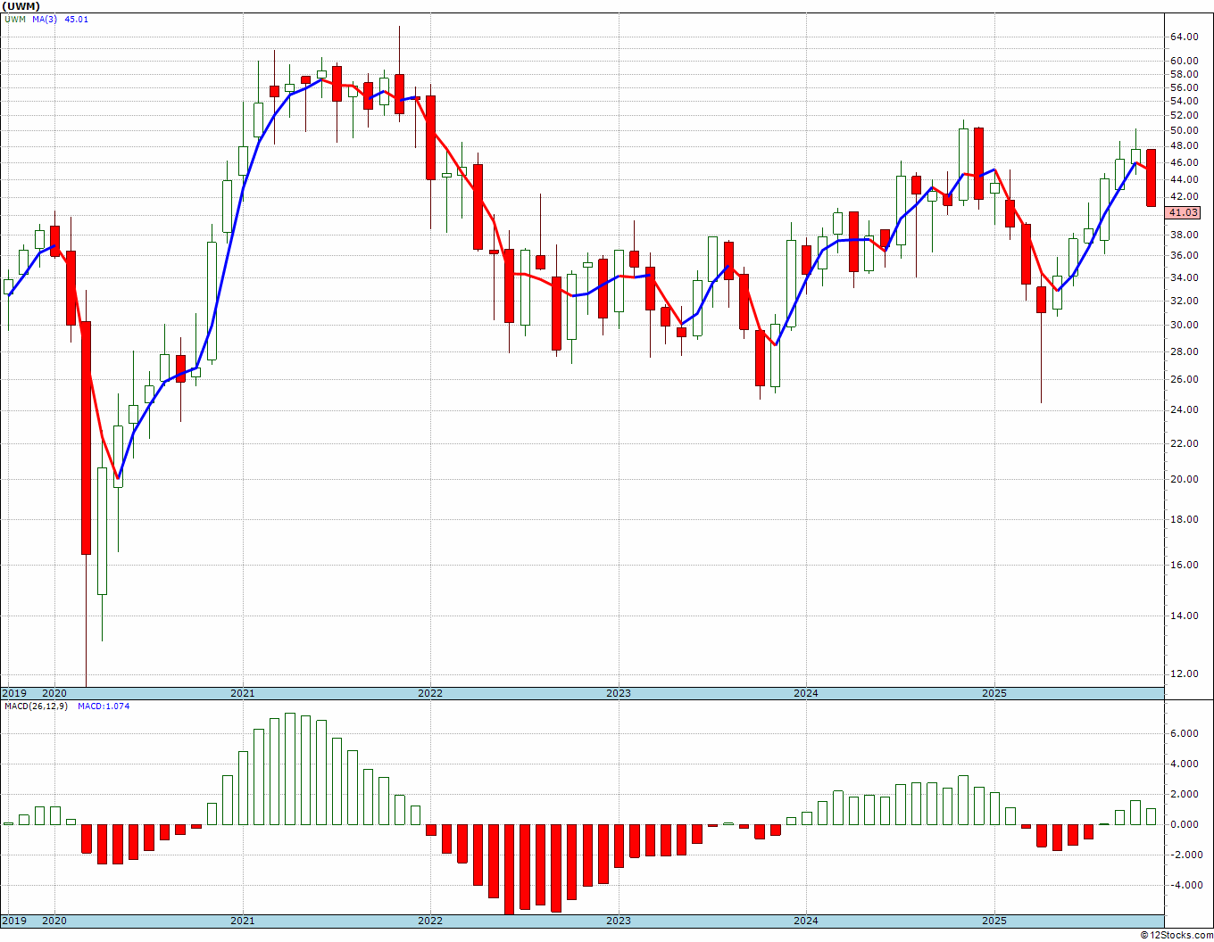Click 2024 on the price chart time axis
This screenshot has height=942, width=1214.
click(x=806, y=693)
